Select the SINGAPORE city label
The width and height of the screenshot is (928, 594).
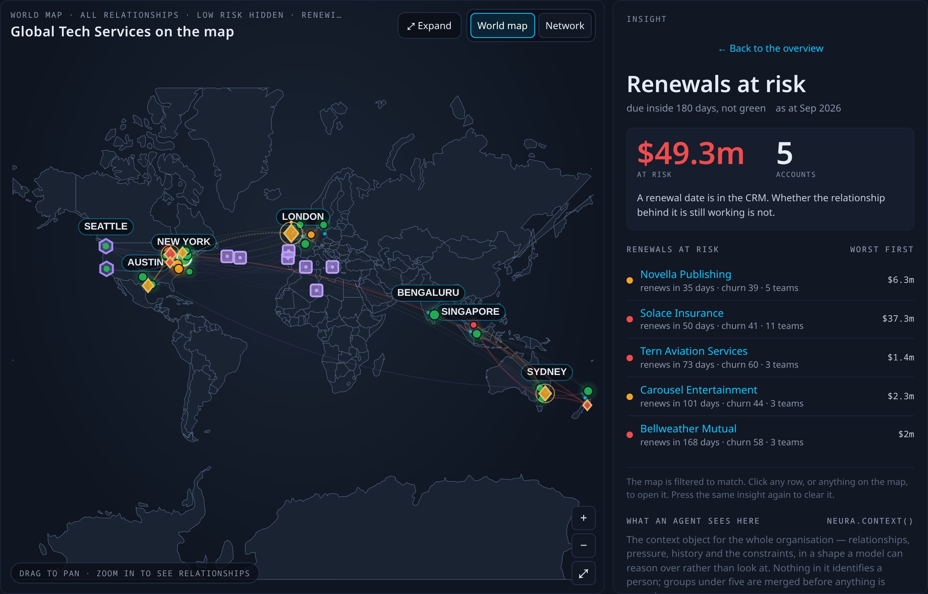pyautogui.click(x=470, y=312)
